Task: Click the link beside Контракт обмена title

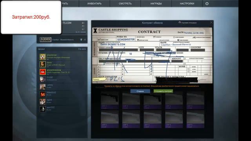Action: [x=187, y=23]
